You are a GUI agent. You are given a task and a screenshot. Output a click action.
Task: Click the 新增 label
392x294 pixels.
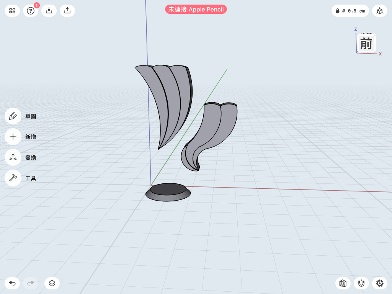coord(31,137)
